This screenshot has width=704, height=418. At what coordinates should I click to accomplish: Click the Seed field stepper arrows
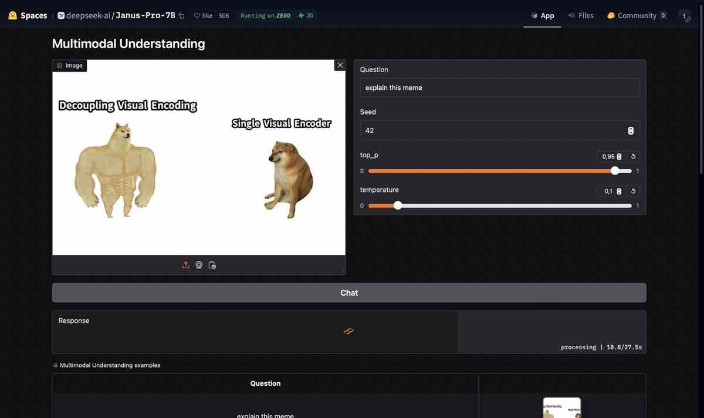(631, 130)
